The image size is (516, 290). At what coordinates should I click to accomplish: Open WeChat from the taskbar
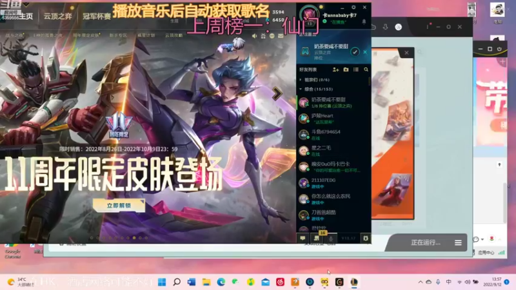click(x=235, y=282)
